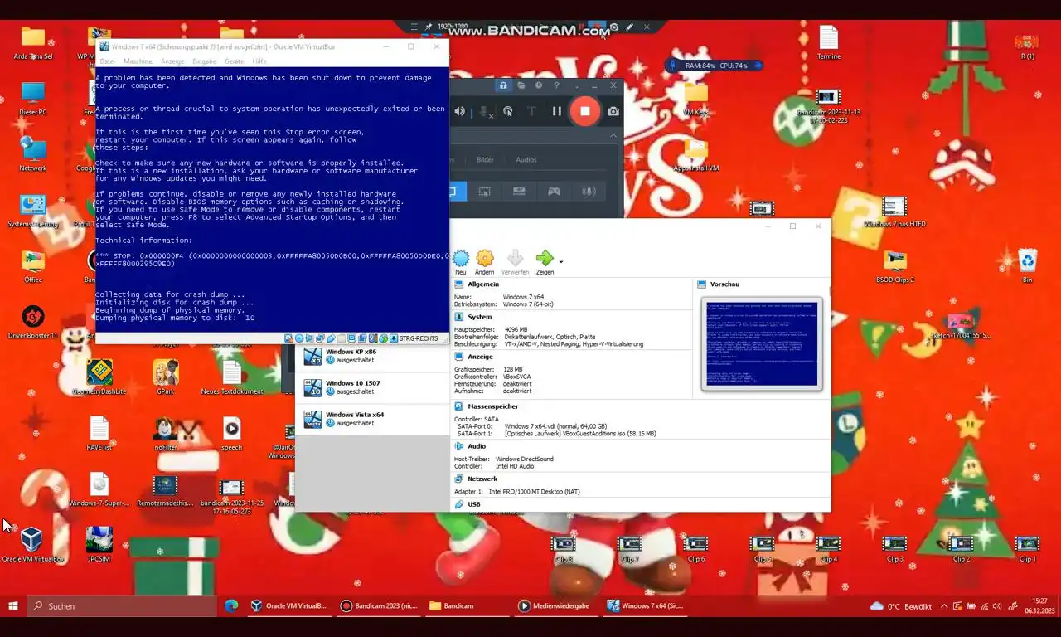Click the Audio section header in VirtualBox
The height and width of the screenshot is (637, 1061).
click(x=477, y=446)
